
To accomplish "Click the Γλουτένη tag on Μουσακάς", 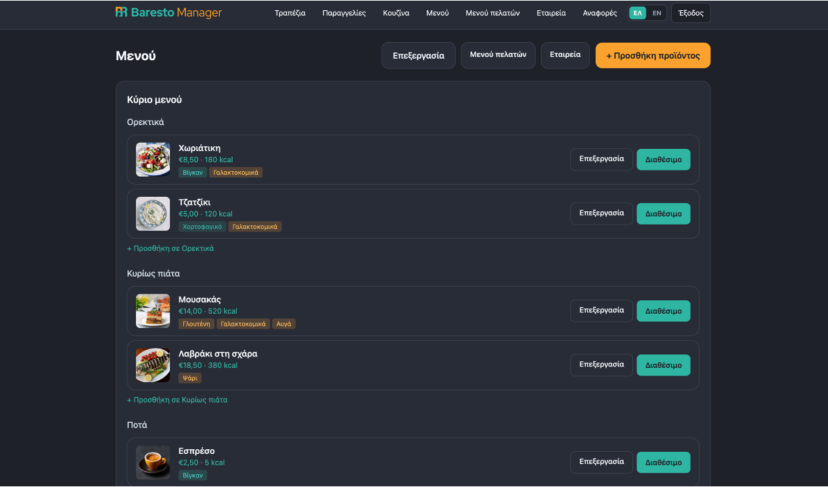I will click(196, 324).
